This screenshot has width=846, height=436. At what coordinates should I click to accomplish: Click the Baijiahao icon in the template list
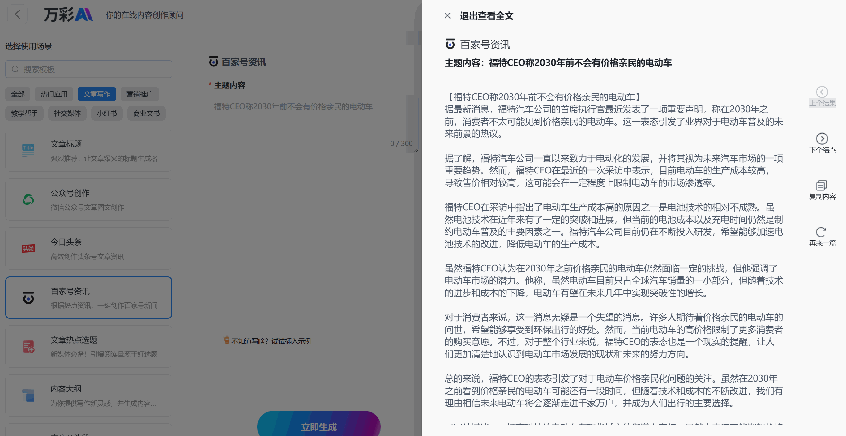click(x=28, y=297)
